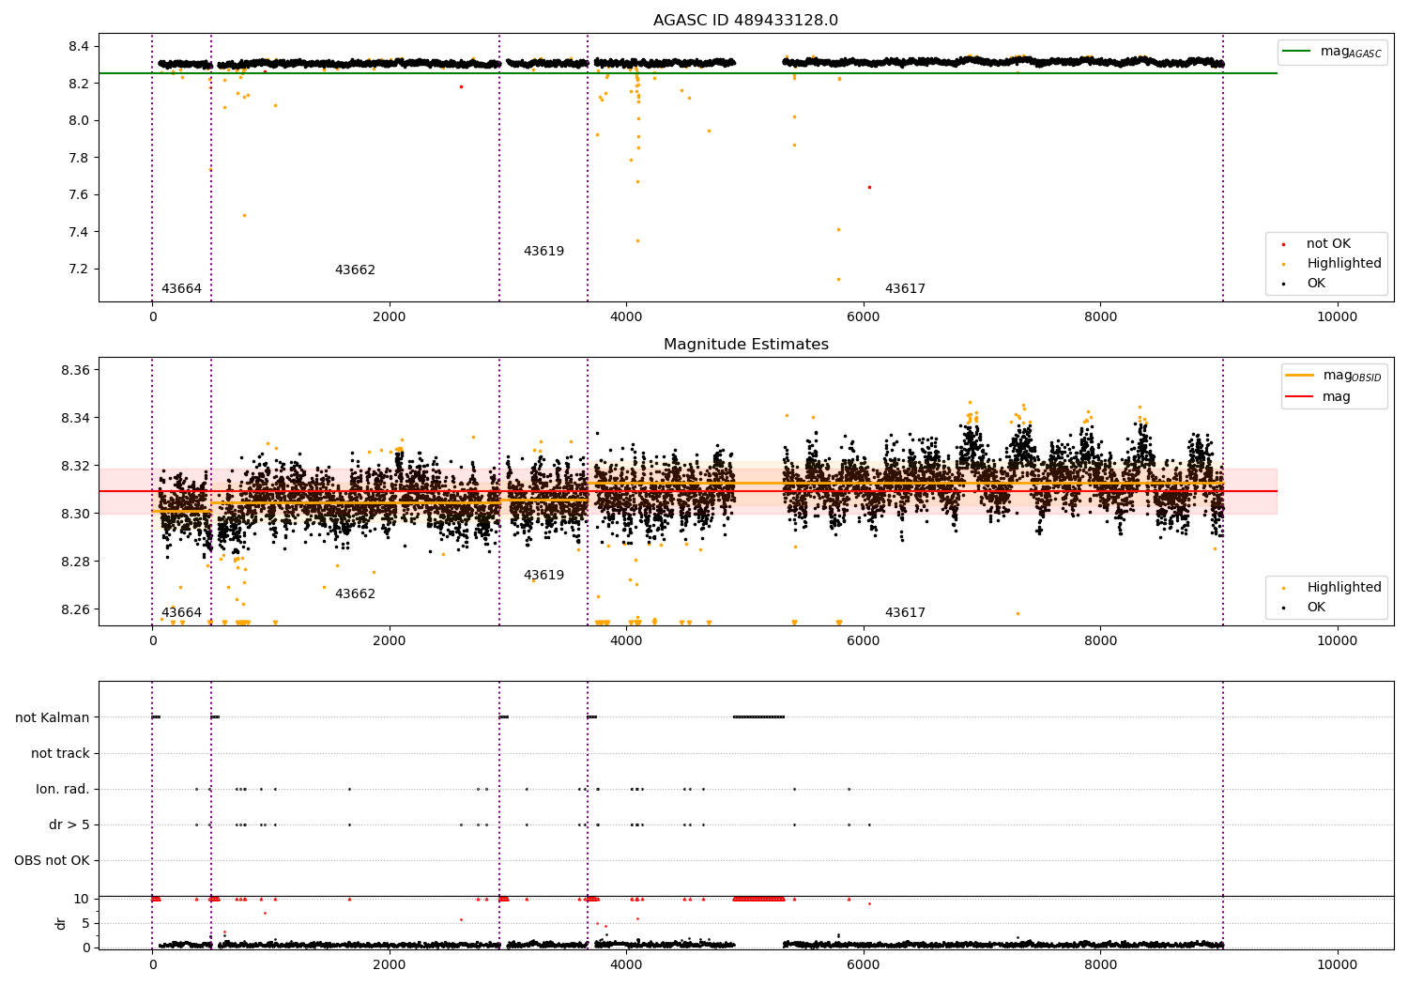Click the title 'AGASC ID 489433128.0'

pos(745,21)
